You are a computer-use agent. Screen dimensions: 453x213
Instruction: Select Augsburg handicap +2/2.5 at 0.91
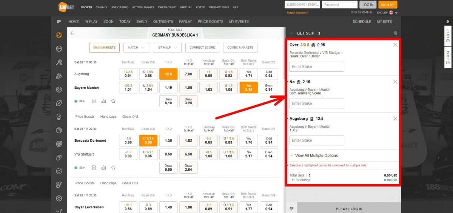pos(128,74)
